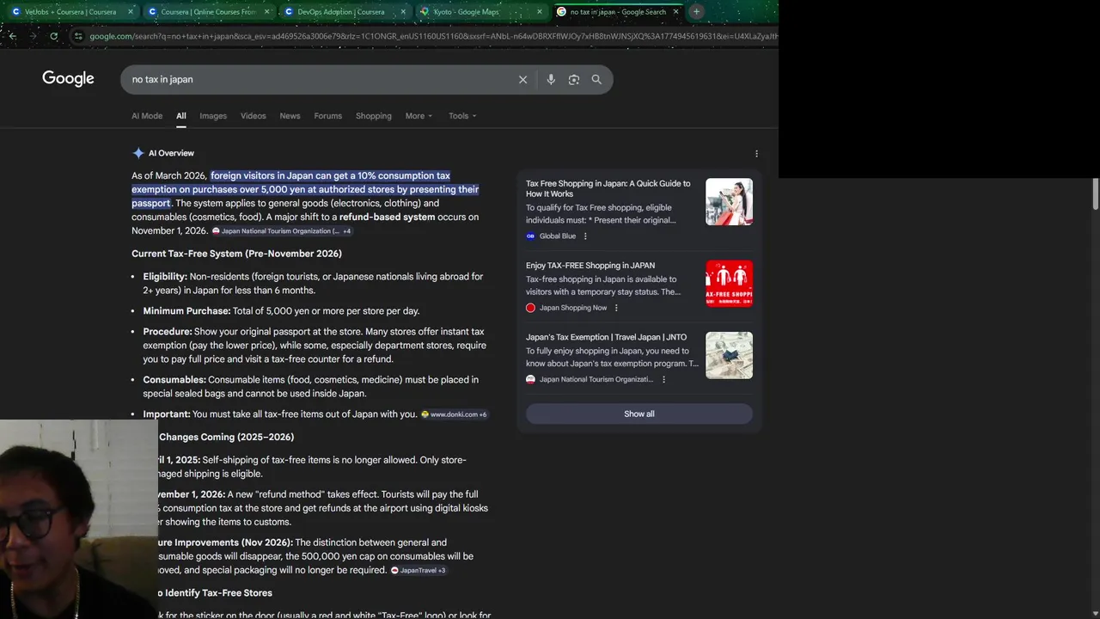Click red TAX-FREE SHOPPING thumbnail
Viewport: 1100px width, 619px height.
pyautogui.click(x=729, y=284)
